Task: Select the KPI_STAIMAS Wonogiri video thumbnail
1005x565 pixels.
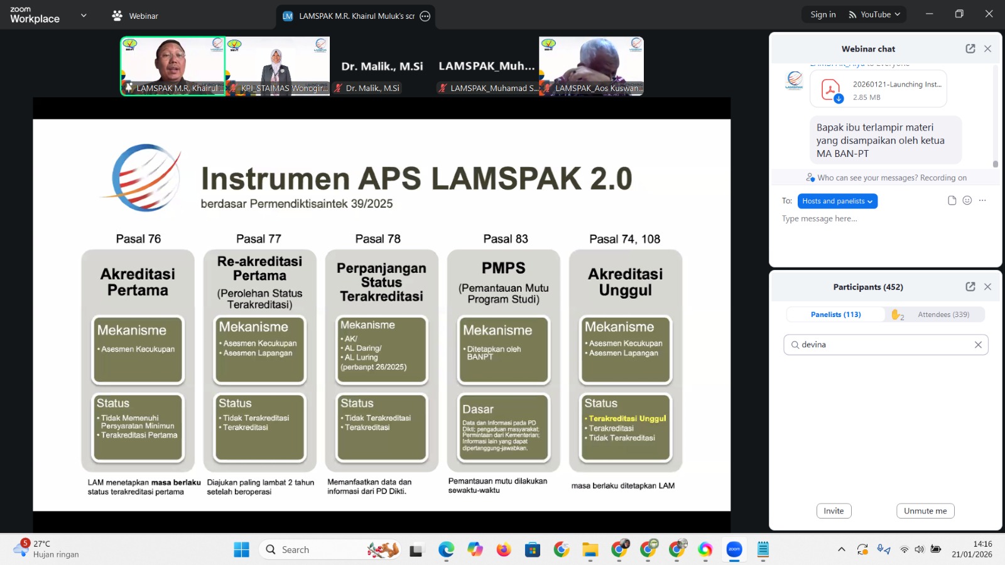Action: (x=278, y=66)
